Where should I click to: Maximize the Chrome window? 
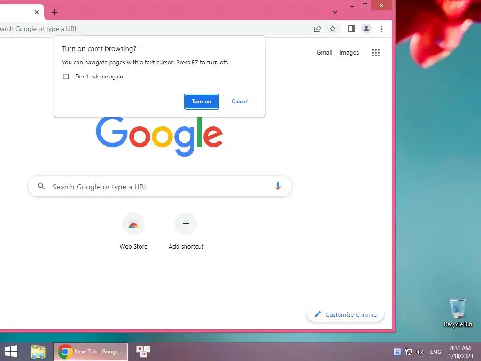tap(365, 6)
